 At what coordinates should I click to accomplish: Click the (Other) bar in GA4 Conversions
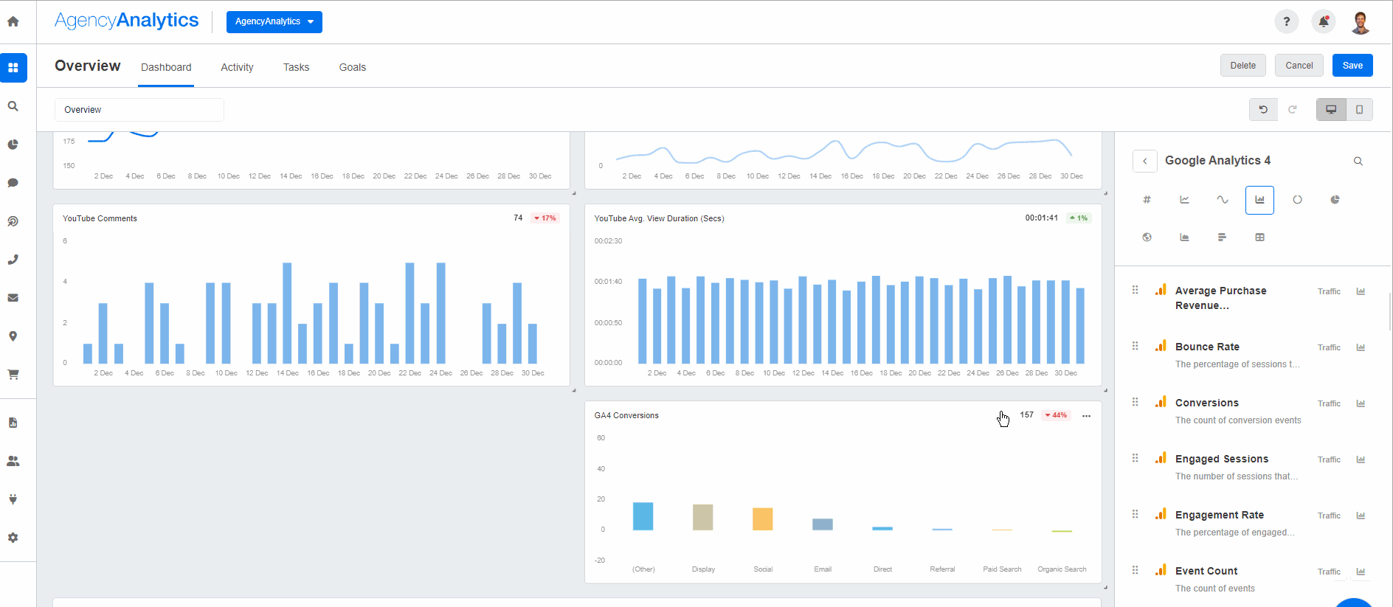(643, 516)
